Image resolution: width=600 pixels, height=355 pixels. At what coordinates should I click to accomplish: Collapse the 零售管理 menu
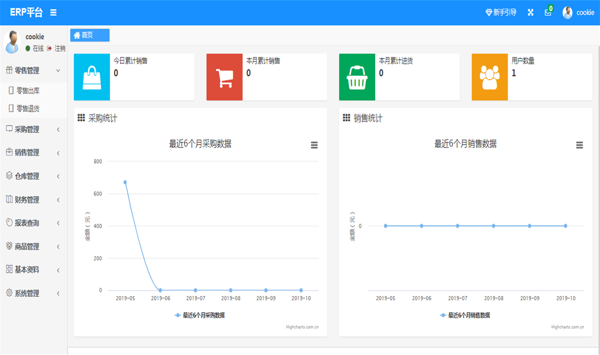tap(33, 71)
